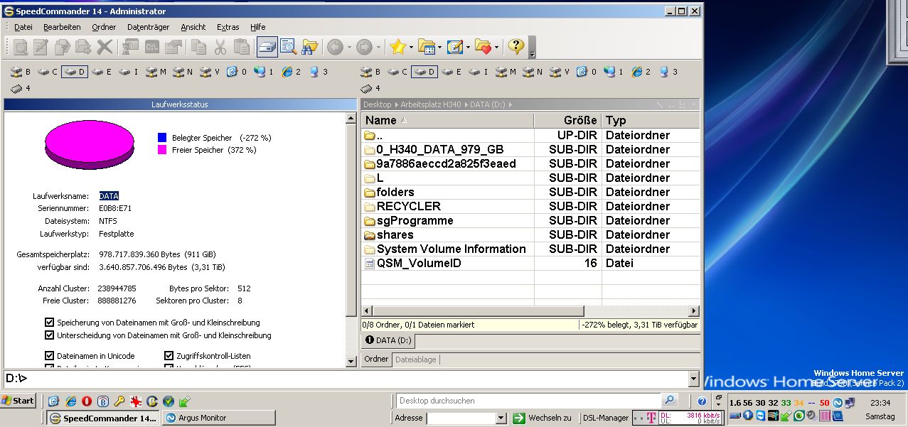Click the Start button

[x=18, y=401]
